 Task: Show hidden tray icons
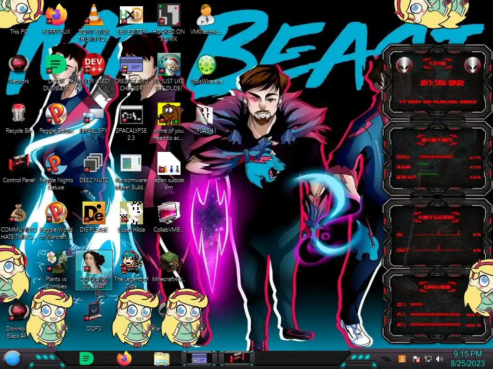pyautogui.click(x=387, y=359)
